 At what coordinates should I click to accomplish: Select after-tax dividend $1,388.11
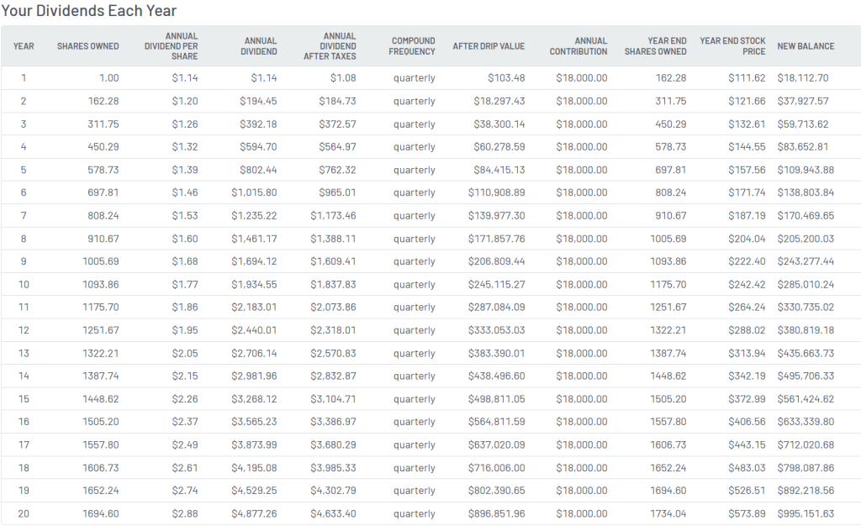(333, 239)
